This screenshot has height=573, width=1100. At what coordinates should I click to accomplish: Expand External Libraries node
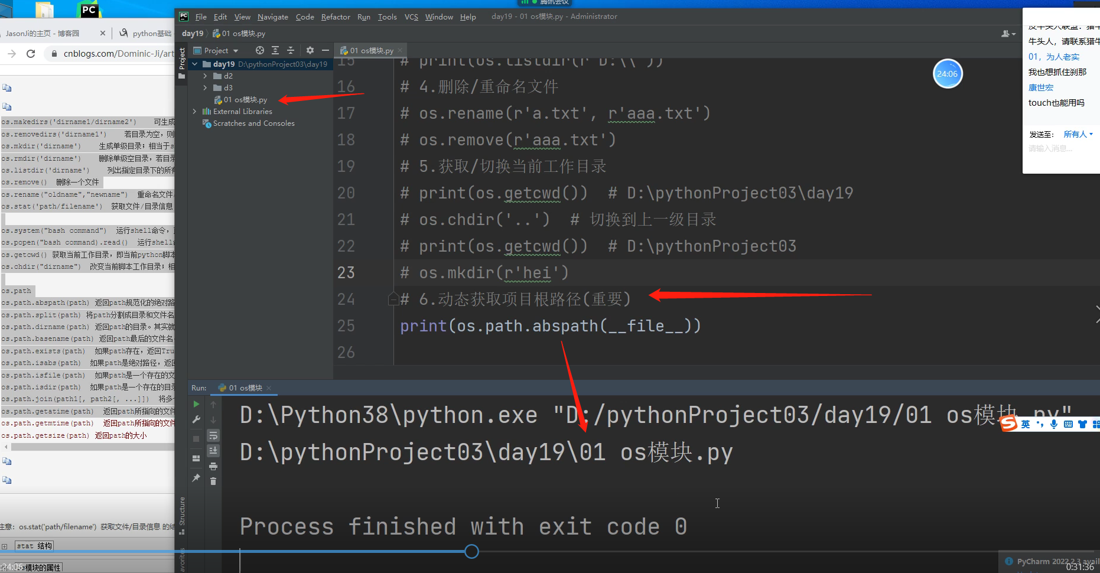click(194, 112)
